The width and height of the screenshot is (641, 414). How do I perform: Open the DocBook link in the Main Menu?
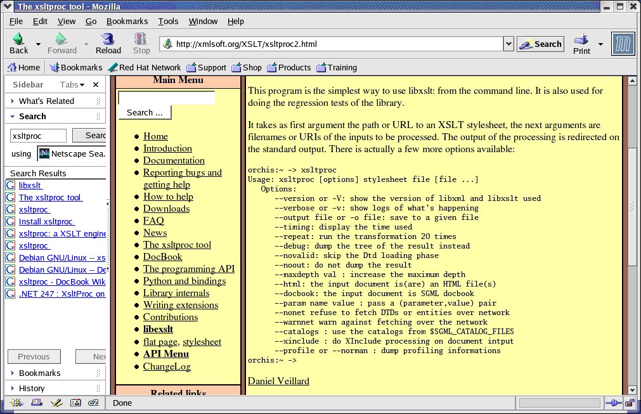click(163, 257)
